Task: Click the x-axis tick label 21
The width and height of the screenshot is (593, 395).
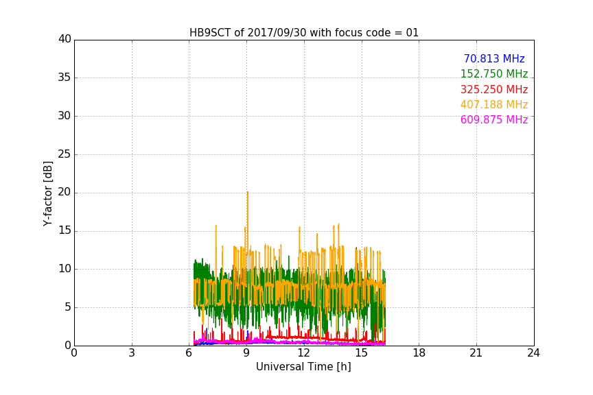Action: click(476, 353)
